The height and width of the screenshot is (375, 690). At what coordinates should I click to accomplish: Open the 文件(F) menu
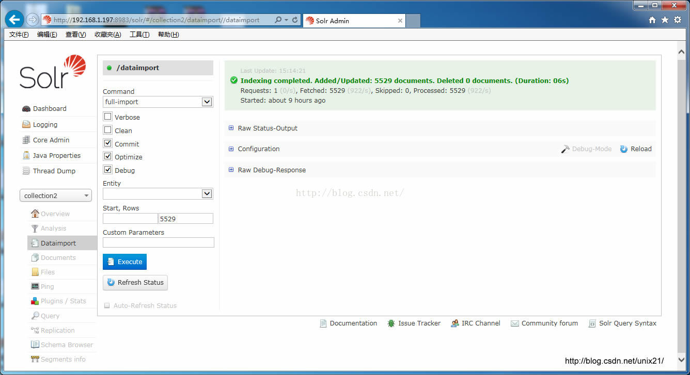pyautogui.click(x=19, y=35)
